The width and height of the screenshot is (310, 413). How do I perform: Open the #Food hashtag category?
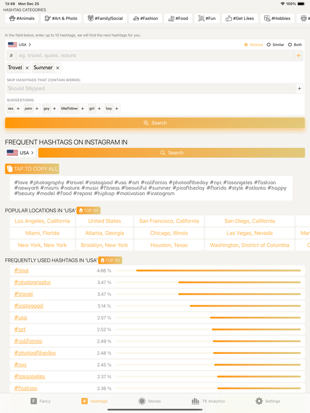(x=178, y=18)
